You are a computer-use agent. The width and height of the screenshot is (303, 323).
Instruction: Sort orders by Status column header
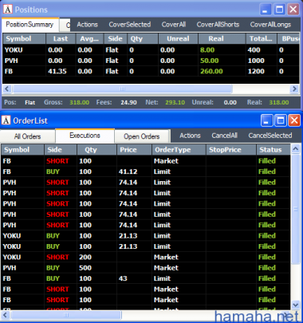(x=273, y=150)
